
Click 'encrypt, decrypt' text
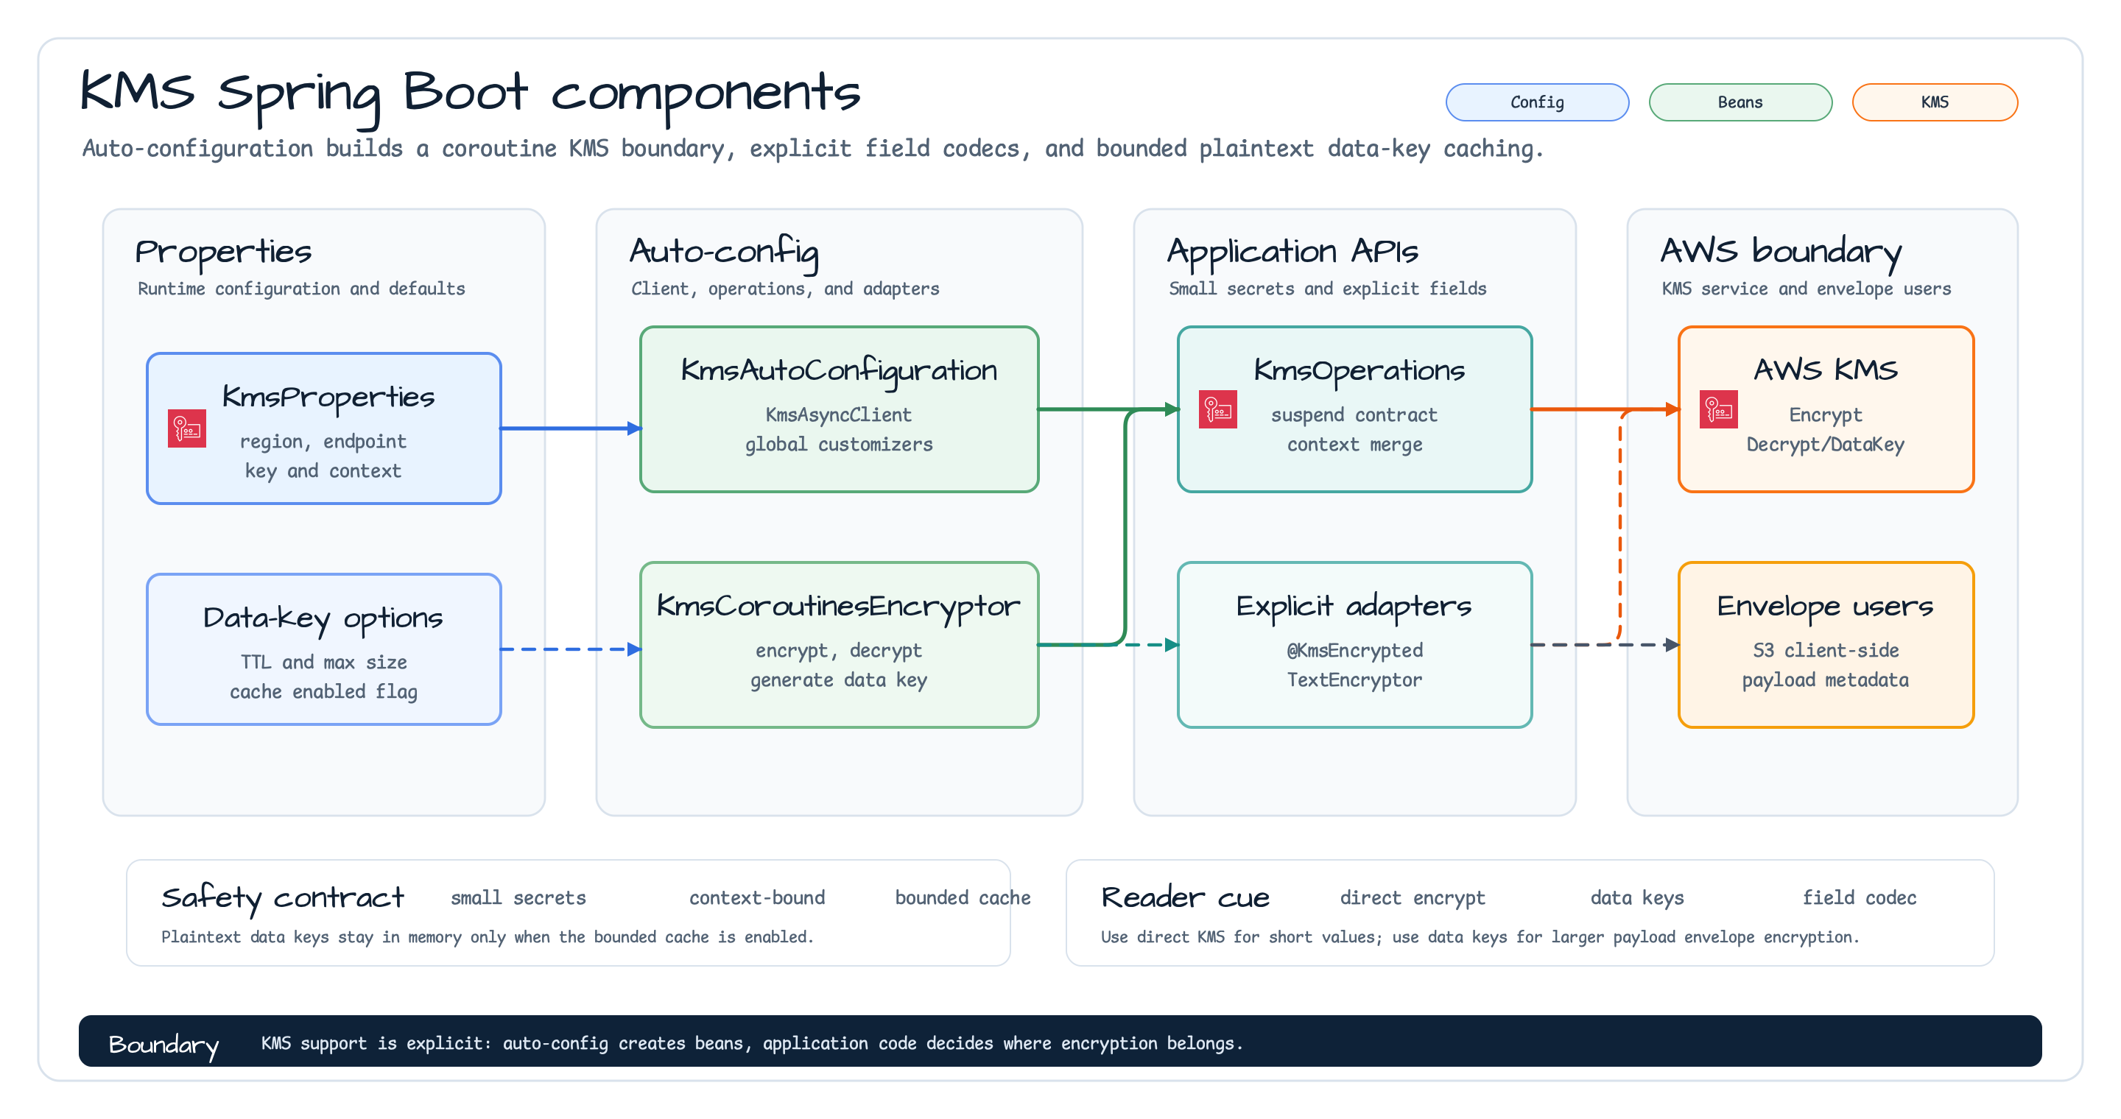pyautogui.click(x=838, y=651)
